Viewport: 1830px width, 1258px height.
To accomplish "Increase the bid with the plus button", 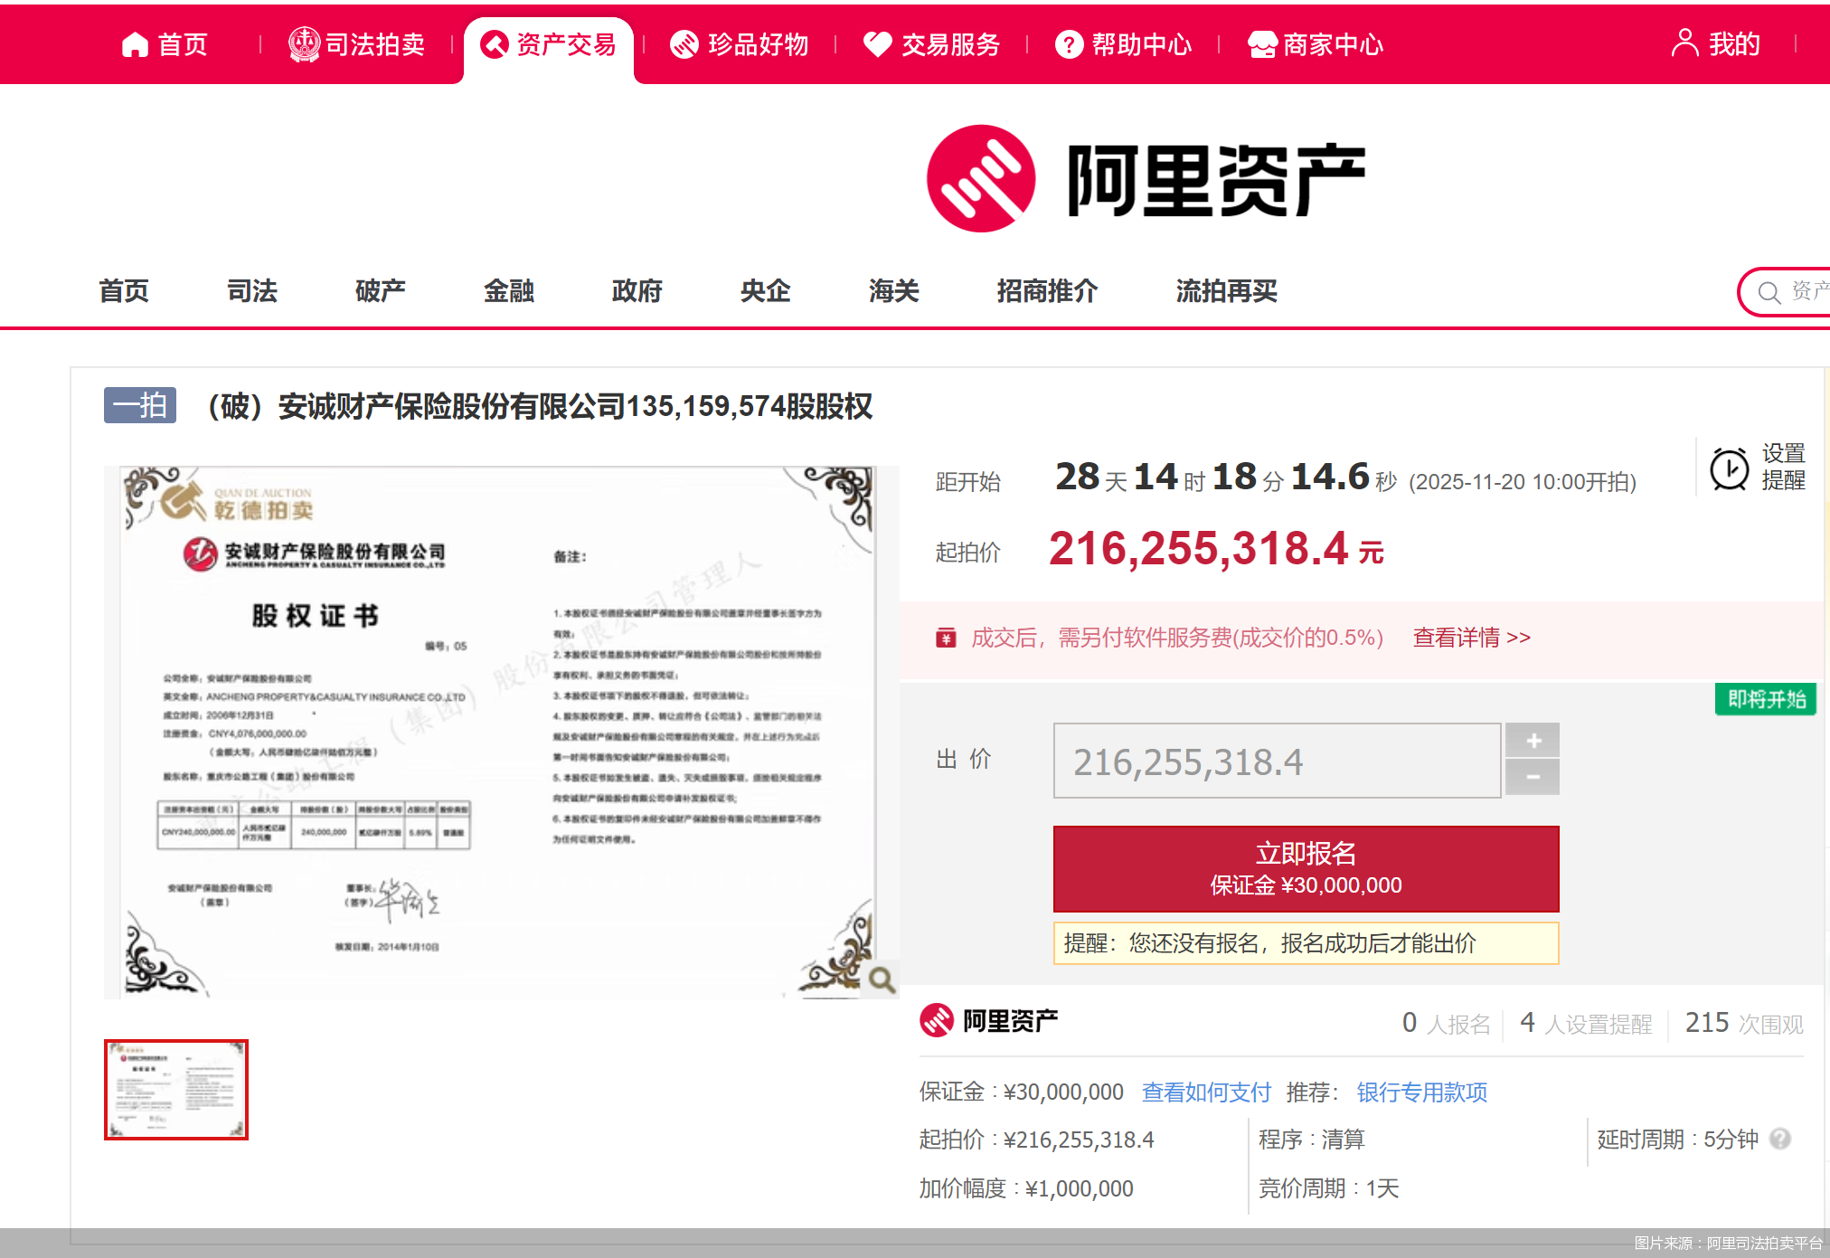I will pyautogui.click(x=1533, y=741).
